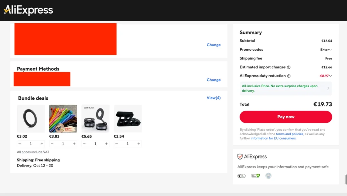This screenshot has width=347, height=196.
Task: Open information for EU consumers link
Action: (x=273, y=138)
